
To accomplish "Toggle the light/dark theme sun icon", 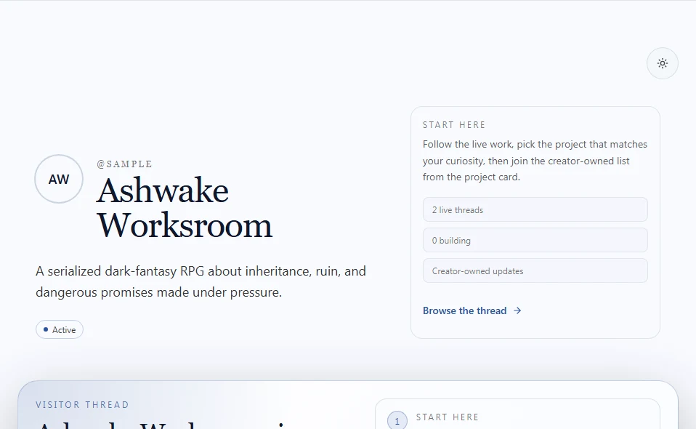I will pyautogui.click(x=663, y=63).
